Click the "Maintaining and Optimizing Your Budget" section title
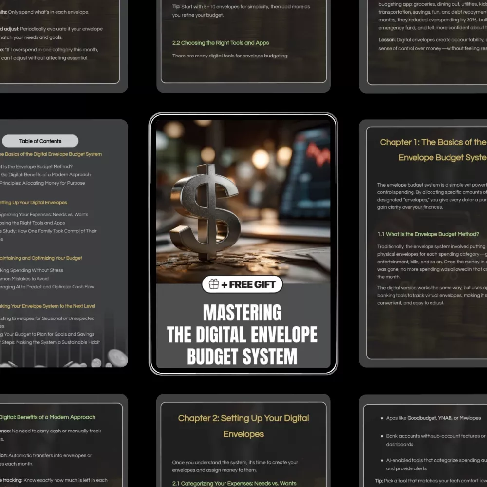Screen dimensions: 487x487 click(41, 258)
